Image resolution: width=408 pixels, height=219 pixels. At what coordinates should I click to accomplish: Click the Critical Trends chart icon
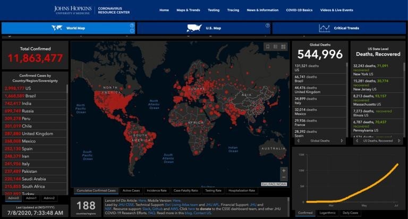pyautogui.click(x=324, y=28)
